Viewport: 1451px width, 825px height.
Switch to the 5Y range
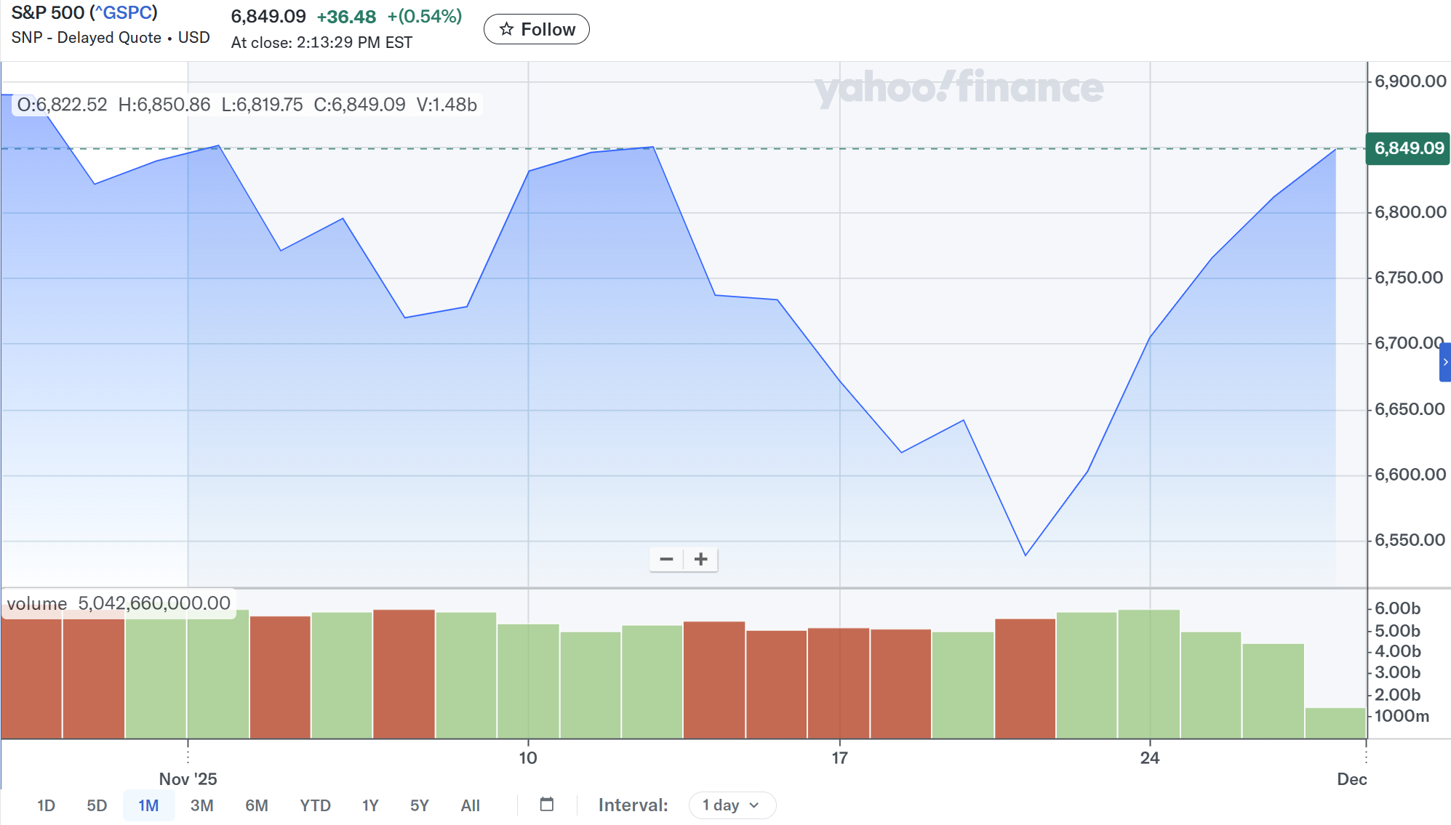(x=420, y=805)
